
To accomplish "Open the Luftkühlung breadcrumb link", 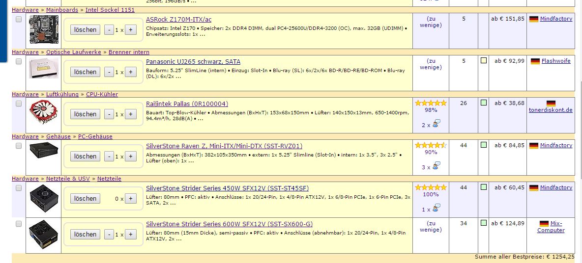I will click(62, 95).
